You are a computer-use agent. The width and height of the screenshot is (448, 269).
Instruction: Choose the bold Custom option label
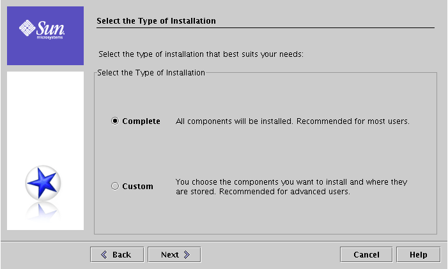(x=137, y=187)
